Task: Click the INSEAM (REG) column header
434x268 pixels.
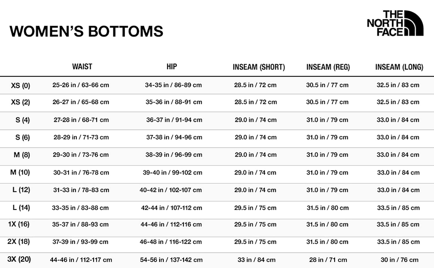Action: point(328,67)
